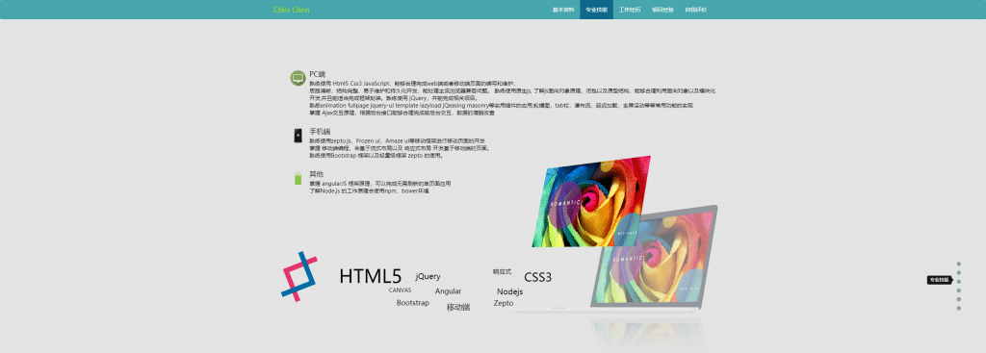Select the first side pagination dot

coord(959,264)
